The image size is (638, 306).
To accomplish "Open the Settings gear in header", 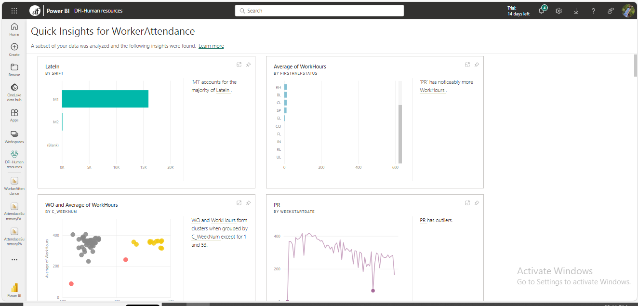I will pos(558,11).
